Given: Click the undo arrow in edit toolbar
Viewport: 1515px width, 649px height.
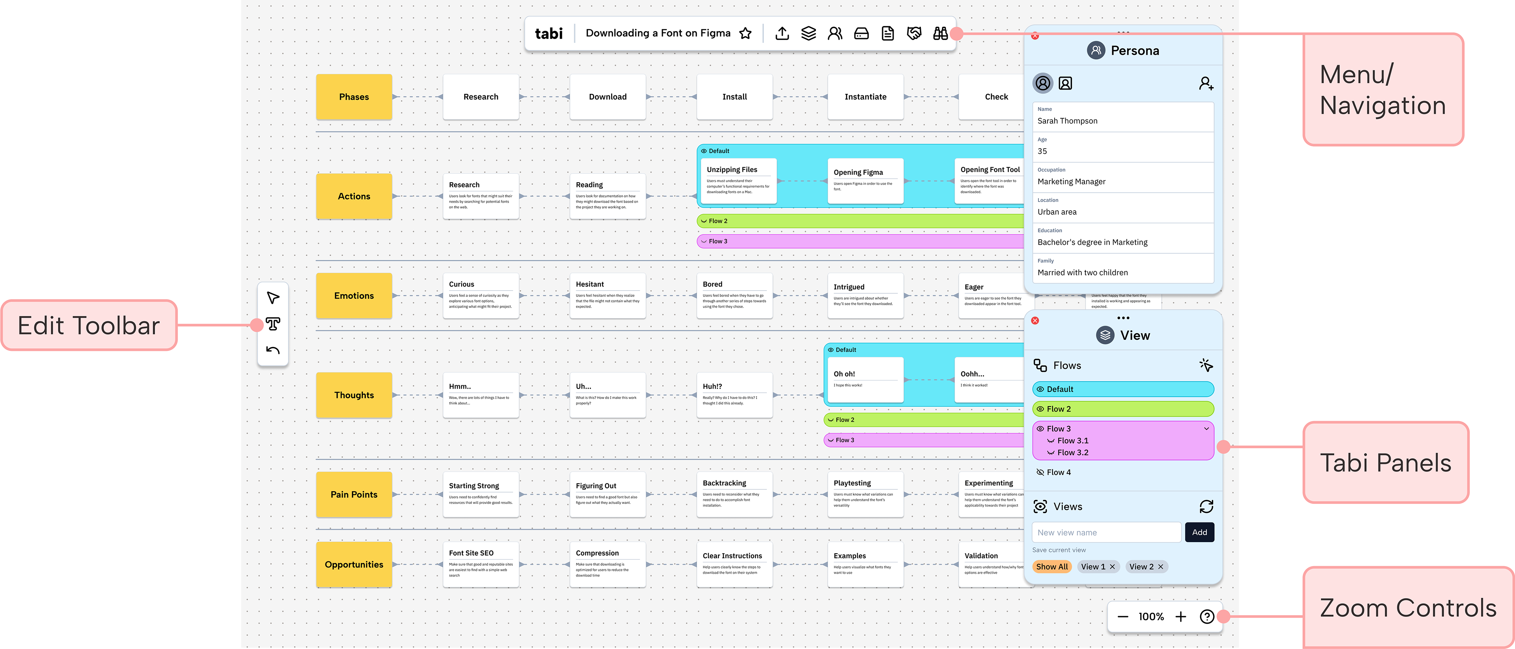Looking at the screenshot, I should (x=273, y=351).
